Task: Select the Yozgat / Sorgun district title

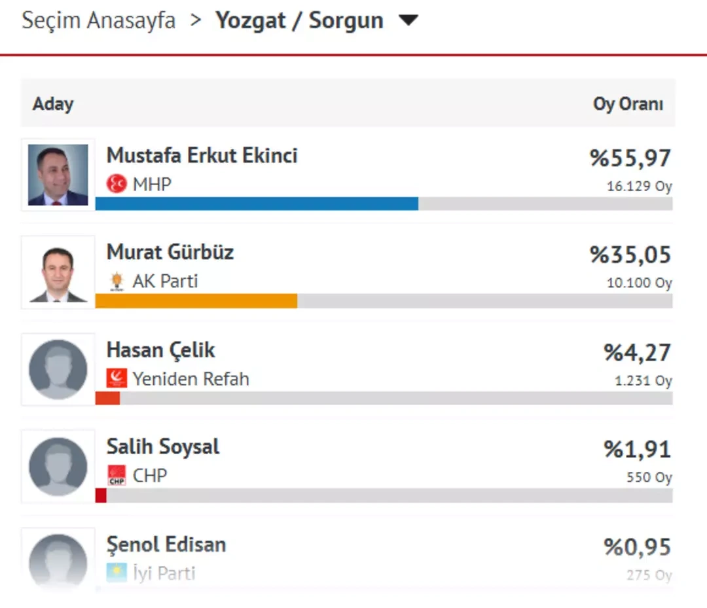Action: (299, 21)
